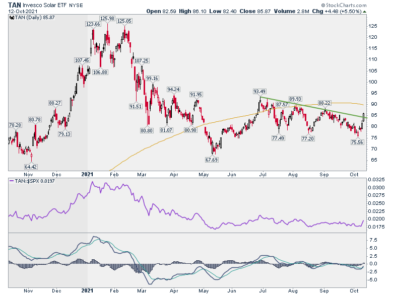Click the 107.25 price label
Image resolution: width=393 pixels, height=295 pixels.
coord(142,60)
